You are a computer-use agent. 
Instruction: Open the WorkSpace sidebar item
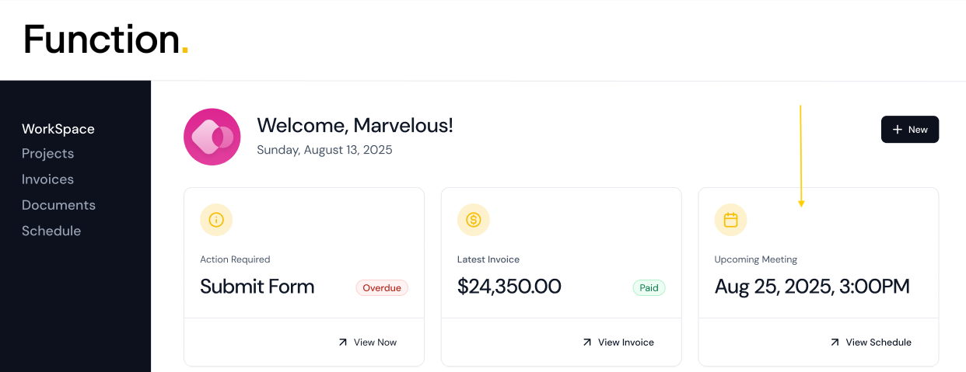click(x=58, y=129)
